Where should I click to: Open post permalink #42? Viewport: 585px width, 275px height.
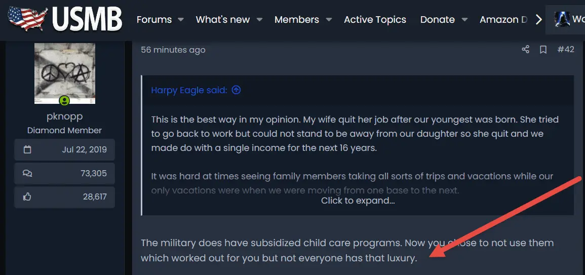click(565, 50)
